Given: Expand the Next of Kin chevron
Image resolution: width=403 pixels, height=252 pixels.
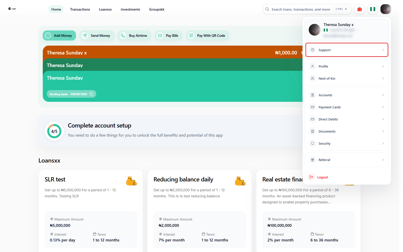Looking at the screenshot, I should [x=383, y=78].
